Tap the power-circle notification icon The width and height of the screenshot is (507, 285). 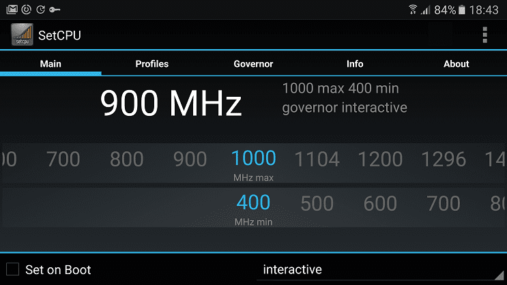pos(26,10)
